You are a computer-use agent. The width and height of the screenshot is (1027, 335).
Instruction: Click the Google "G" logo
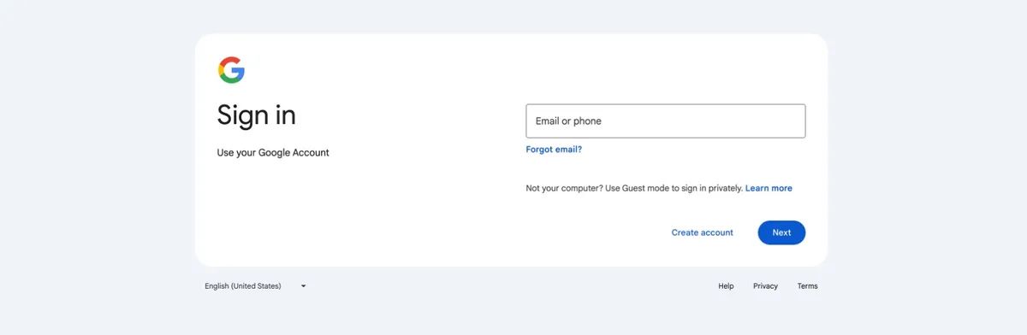[x=231, y=70]
